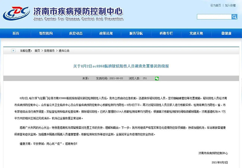
Task: Click the article title heading
Action: point(121,66)
